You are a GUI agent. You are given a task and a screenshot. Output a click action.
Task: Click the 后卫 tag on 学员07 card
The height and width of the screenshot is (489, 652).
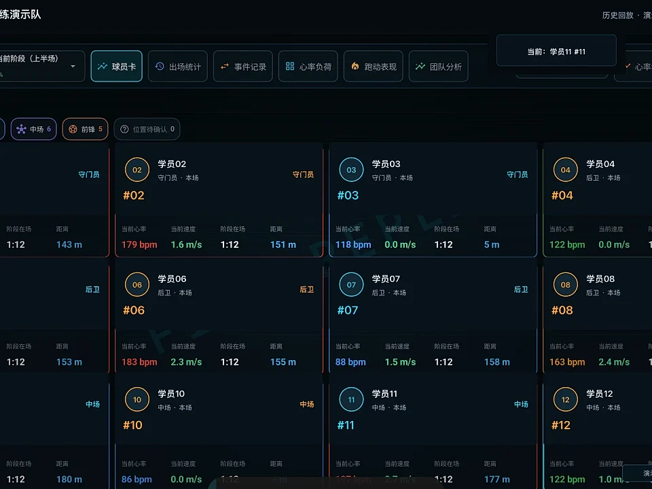[x=521, y=289]
